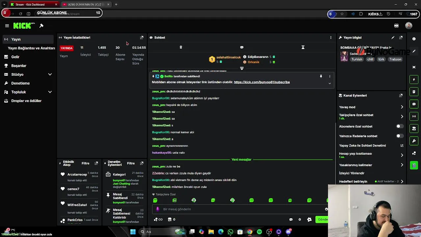This screenshot has height=237, width=421.
Task: Pop out the Kanal Eylemleri panel
Action: tap(401, 95)
